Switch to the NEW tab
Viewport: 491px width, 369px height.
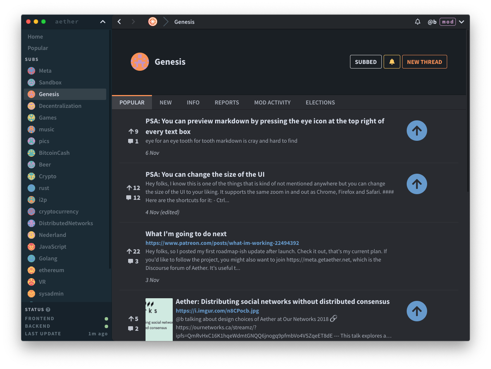click(166, 103)
